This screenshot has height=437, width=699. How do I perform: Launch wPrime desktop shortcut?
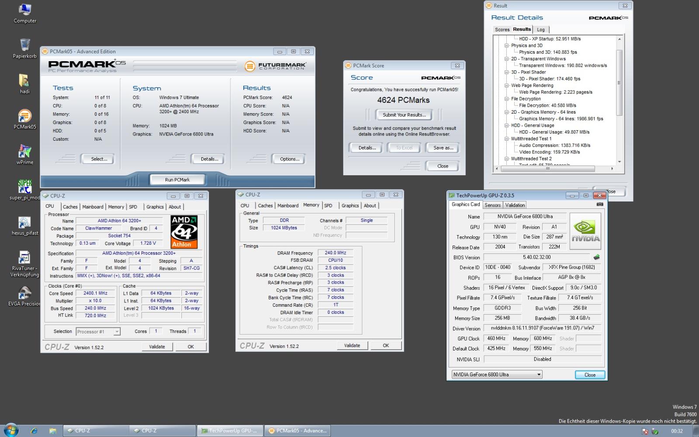[x=24, y=154]
